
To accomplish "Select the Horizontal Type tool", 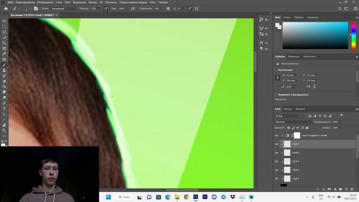I will [4, 109].
